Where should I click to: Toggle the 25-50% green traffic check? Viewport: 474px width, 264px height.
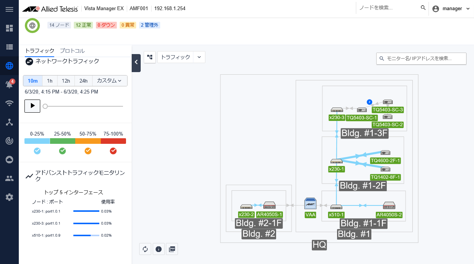(62, 151)
